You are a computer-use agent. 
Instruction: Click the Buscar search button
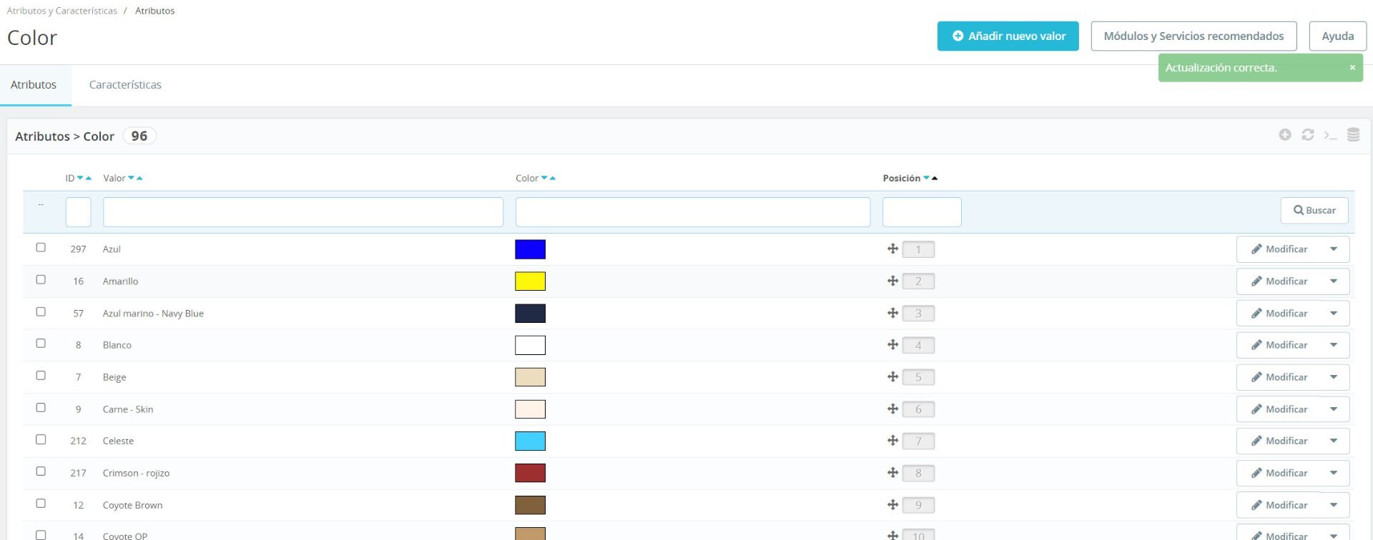[x=1314, y=211]
